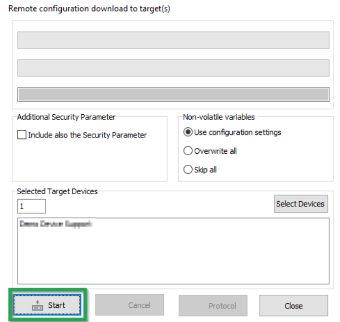The height and width of the screenshot is (322, 340).
Task: Click empty area of target devices list
Action: coord(174,258)
